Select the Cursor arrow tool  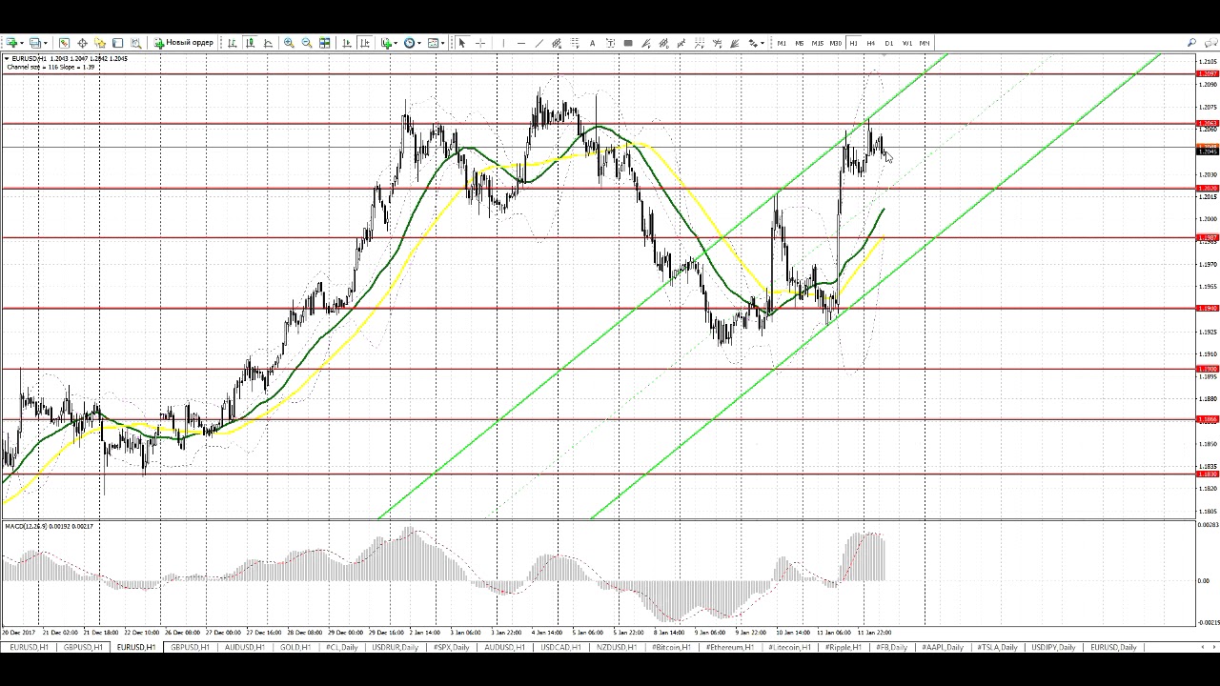[461, 43]
